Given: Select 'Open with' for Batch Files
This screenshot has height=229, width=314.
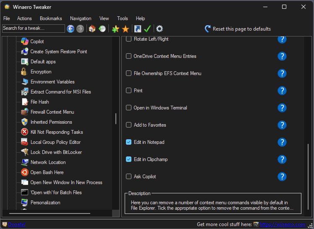Looking at the screenshot, I should click(56, 193).
